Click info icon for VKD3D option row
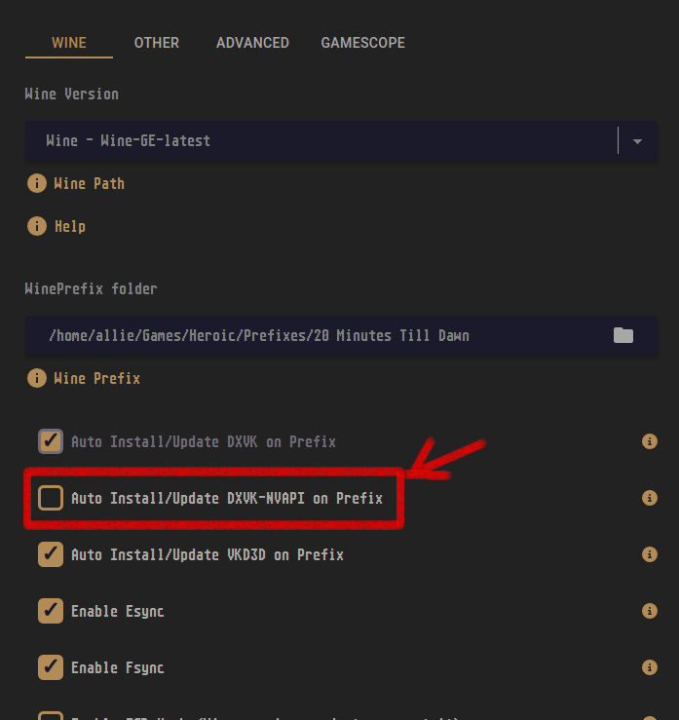The image size is (679, 720). (x=650, y=554)
